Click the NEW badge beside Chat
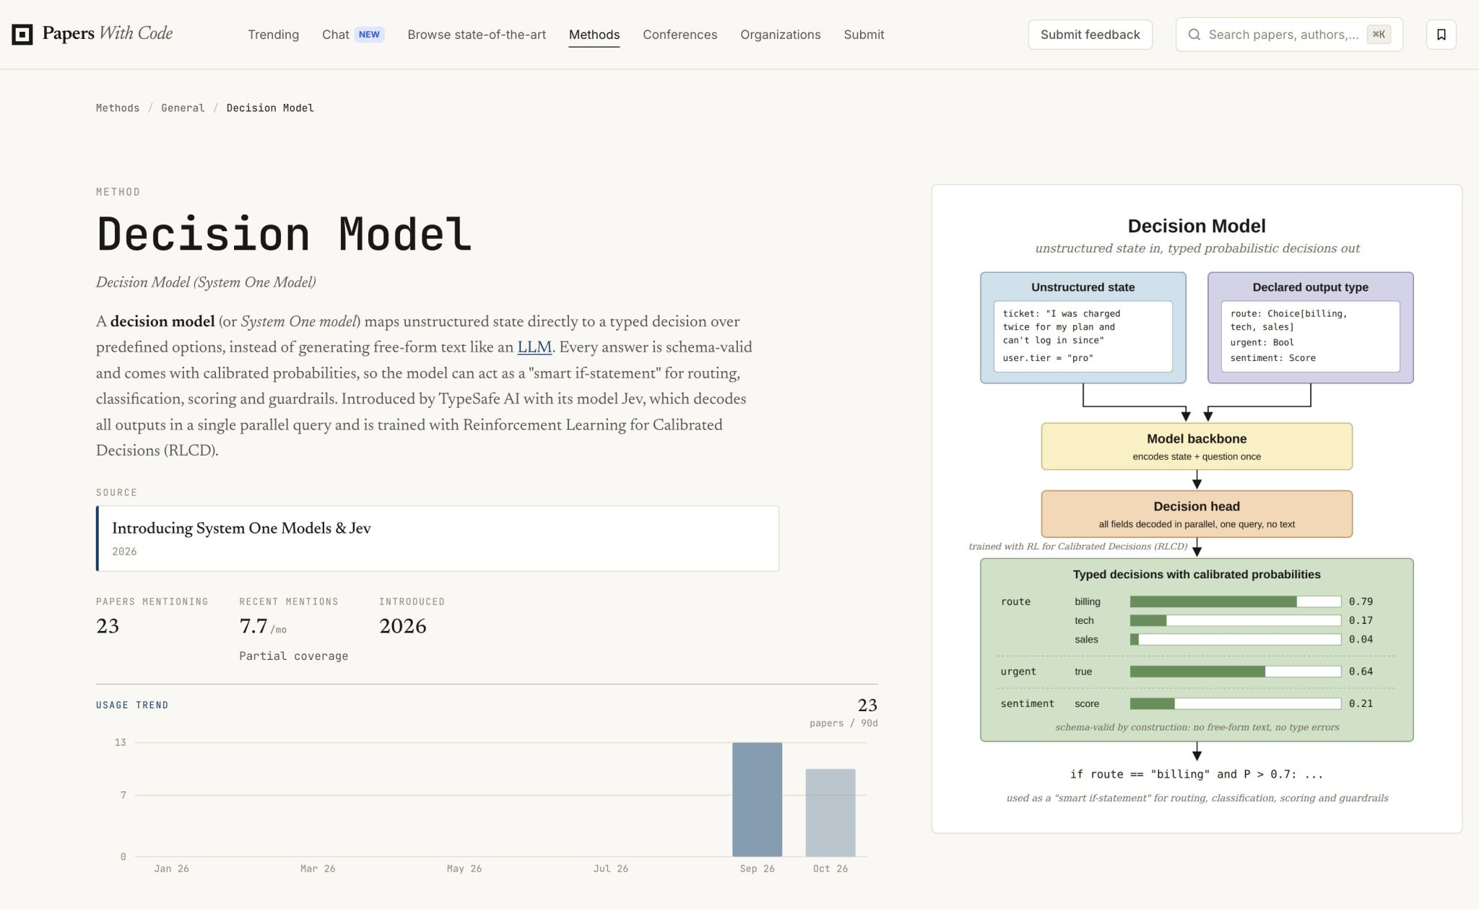1479x909 pixels. (x=369, y=35)
